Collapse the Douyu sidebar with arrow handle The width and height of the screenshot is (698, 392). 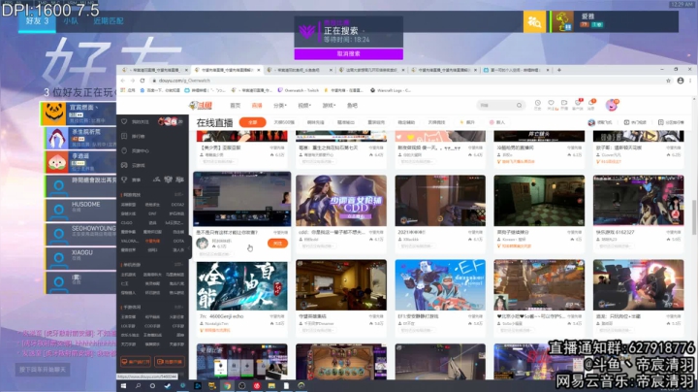pos(190,247)
